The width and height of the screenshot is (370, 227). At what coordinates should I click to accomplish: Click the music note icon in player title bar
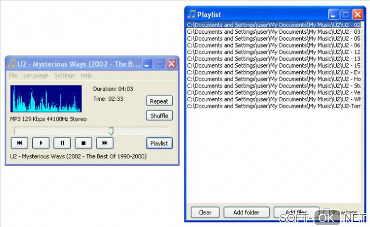tap(11, 64)
